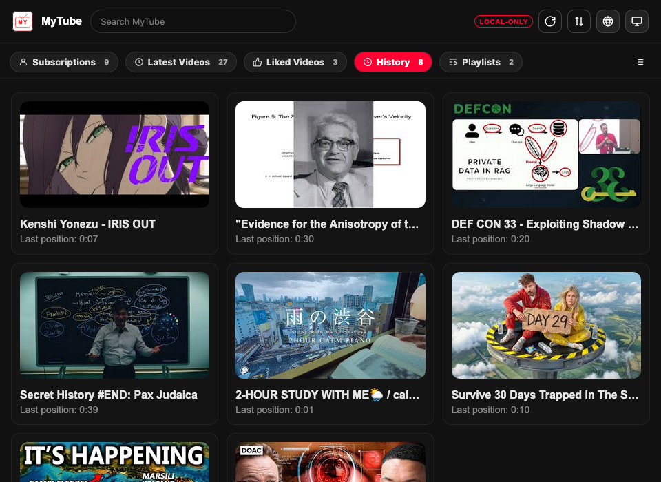Play the Survive 30 Days Trapped video
The width and height of the screenshot is (661, 482).
coord(546,325)
